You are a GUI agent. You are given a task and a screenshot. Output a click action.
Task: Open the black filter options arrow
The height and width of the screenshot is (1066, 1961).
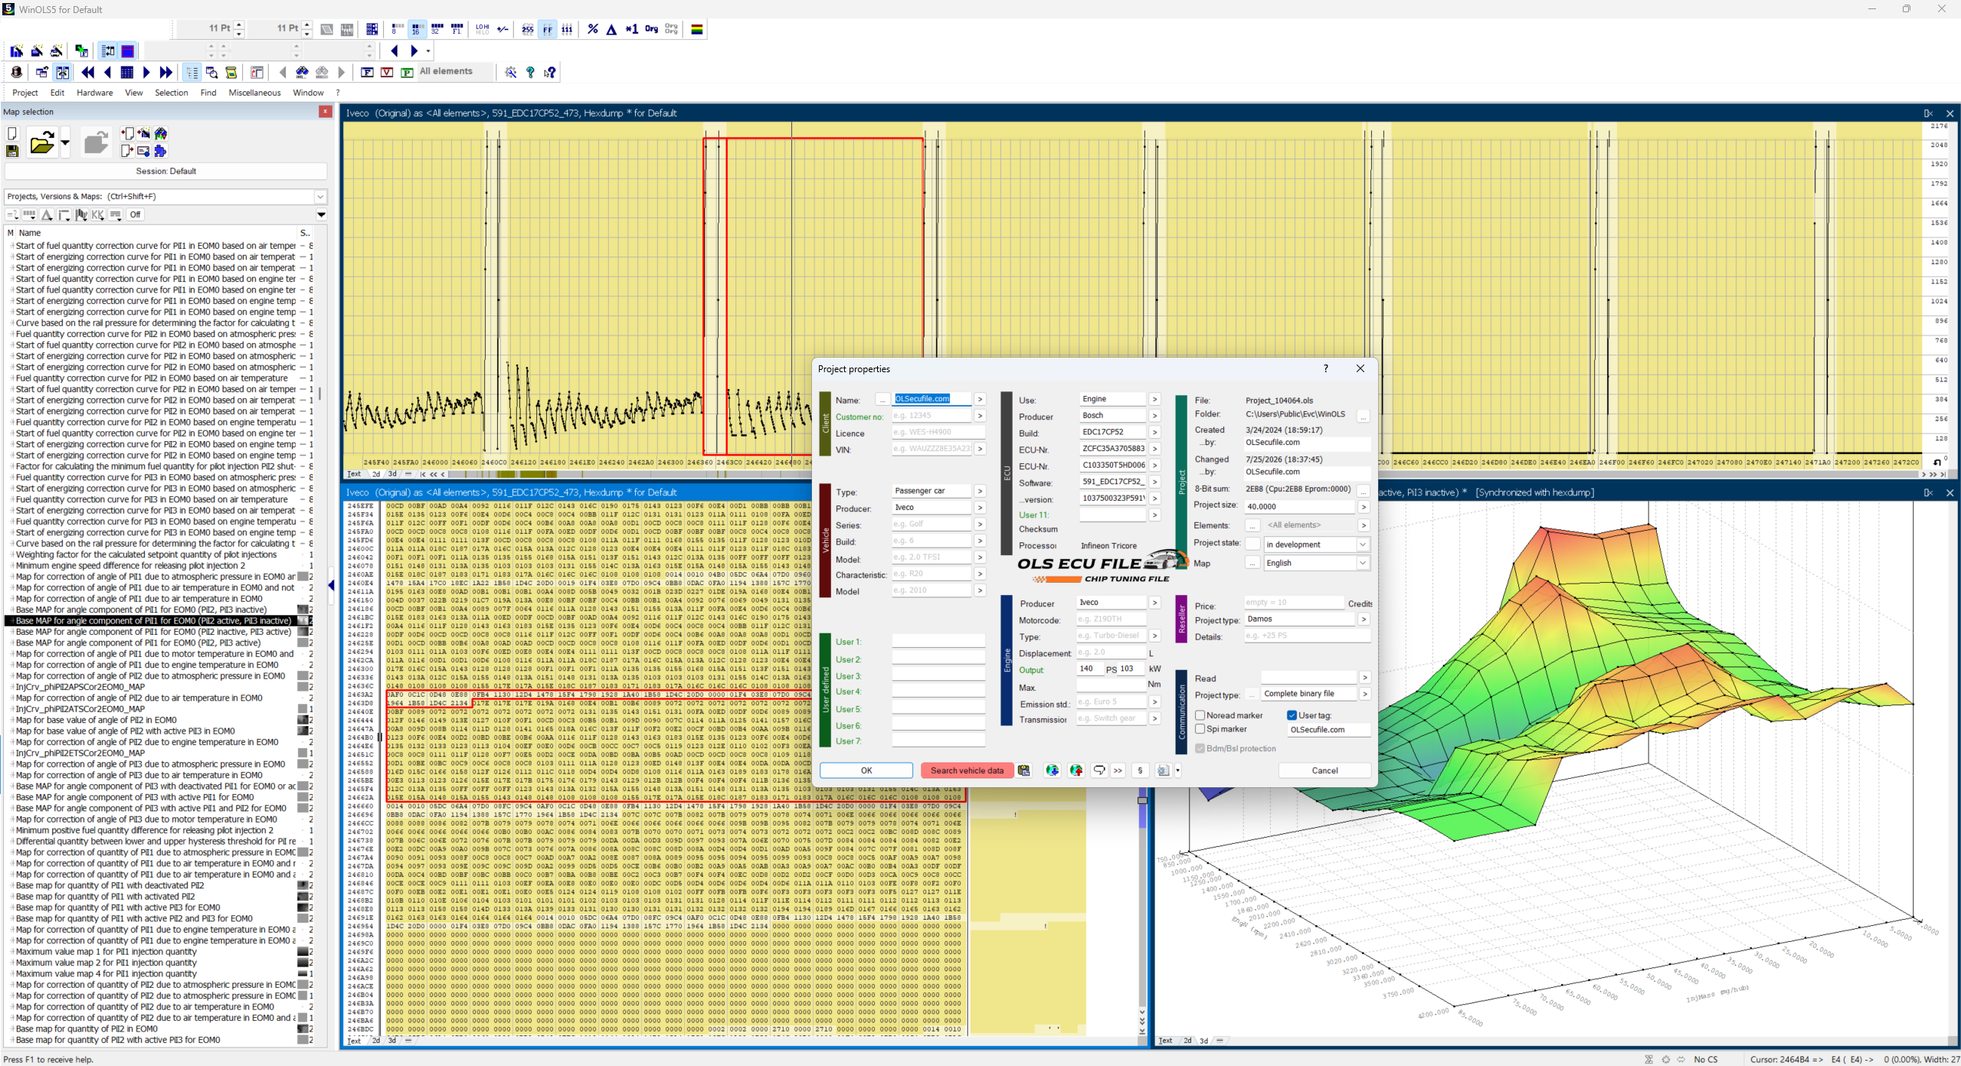322,214
